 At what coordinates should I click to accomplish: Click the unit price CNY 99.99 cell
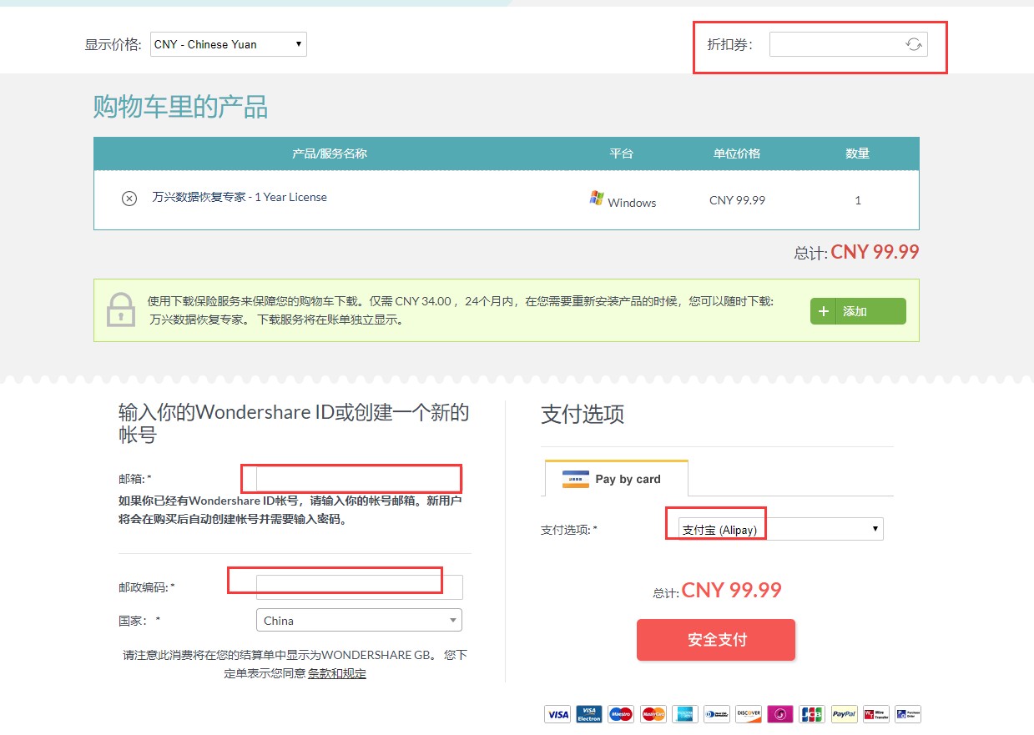(x=737, y=200)
